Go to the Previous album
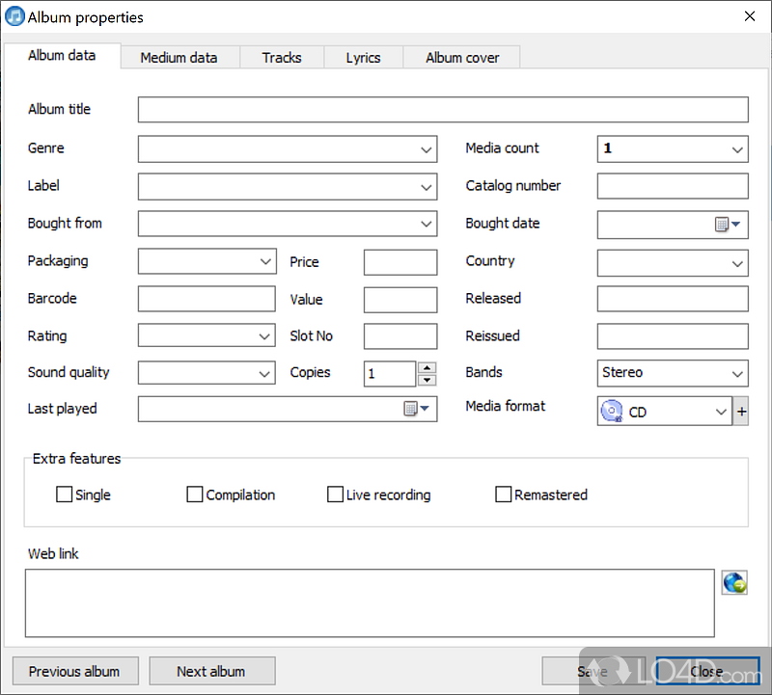The width and height of the screenshot is (772, 695). point(74,671)
